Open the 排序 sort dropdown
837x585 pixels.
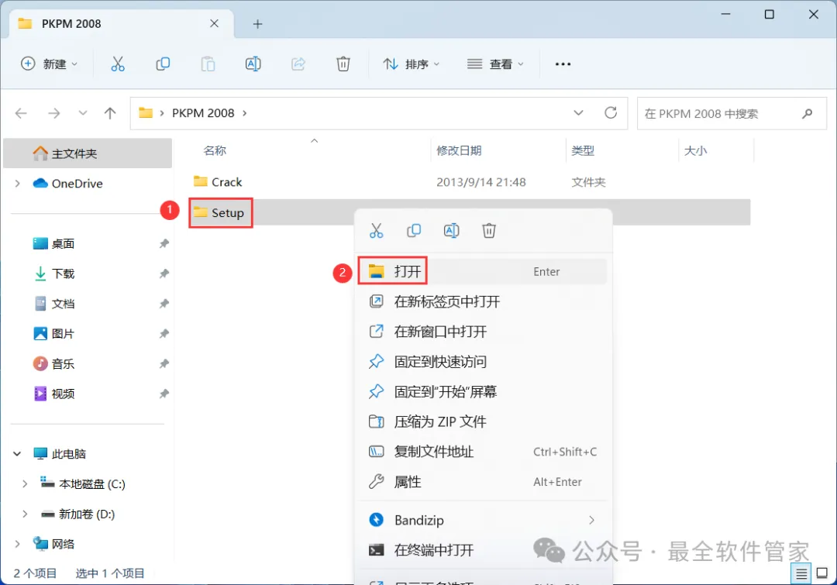[411, 64]
